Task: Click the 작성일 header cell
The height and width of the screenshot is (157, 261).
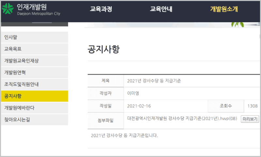Action: (x=106, y=106)
